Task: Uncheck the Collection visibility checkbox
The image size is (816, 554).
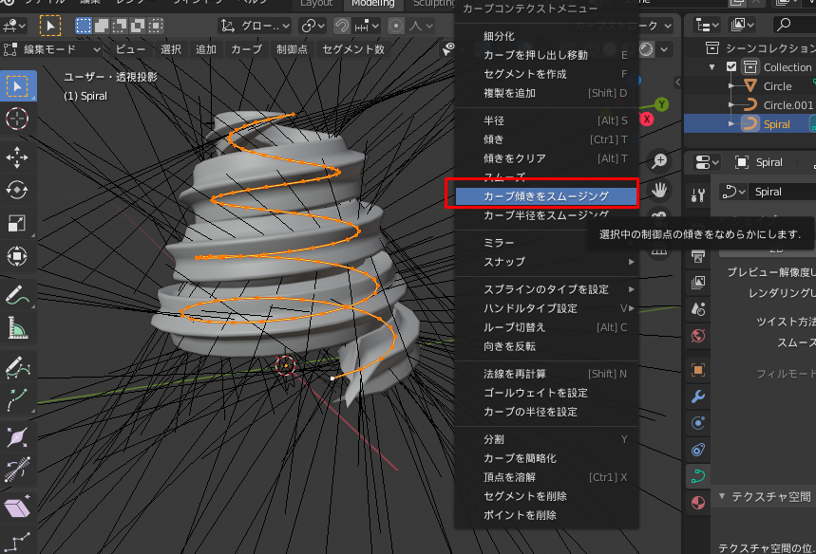Action: (731, 66)
